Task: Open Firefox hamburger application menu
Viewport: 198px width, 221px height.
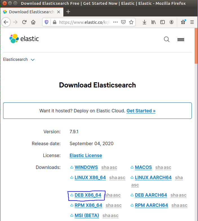Action: 192,22
